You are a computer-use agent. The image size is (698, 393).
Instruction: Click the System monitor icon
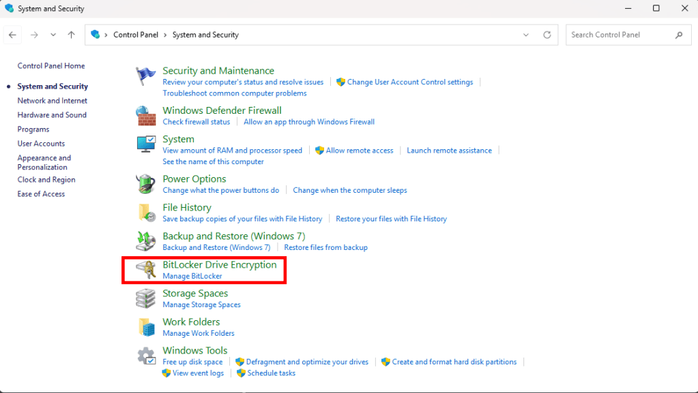tap(146, 144)
